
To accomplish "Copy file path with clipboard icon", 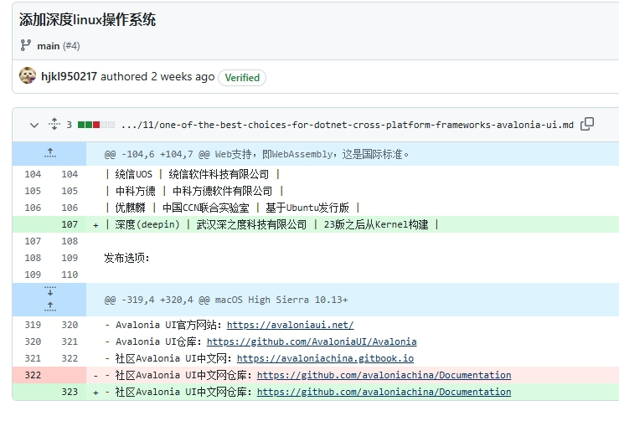I will pyautogui.click(x=587, y=124).
